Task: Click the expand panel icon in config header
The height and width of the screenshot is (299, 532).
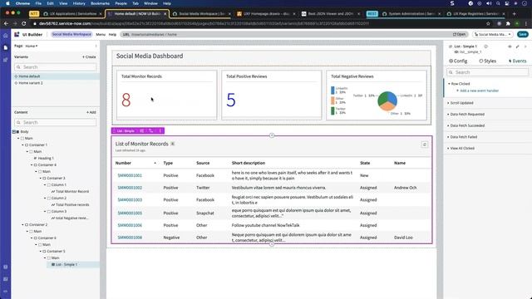Action: 517,47
